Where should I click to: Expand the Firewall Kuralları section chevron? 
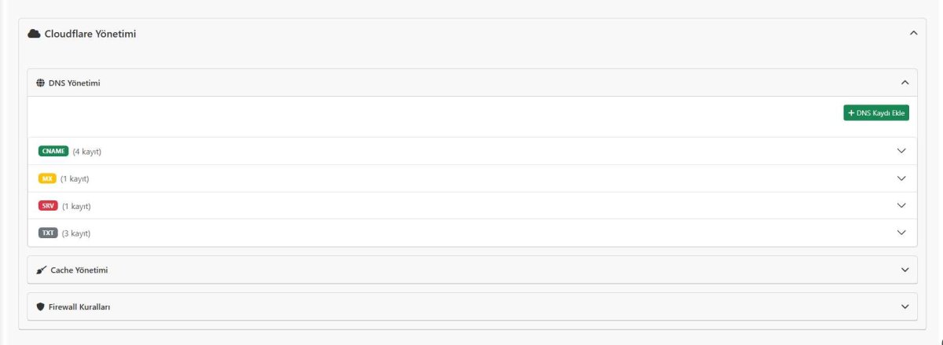click(x=904, y=306)
